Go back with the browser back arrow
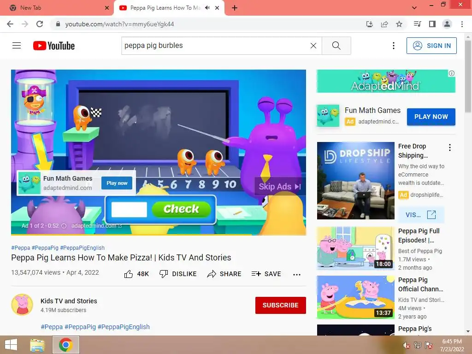Screen dimensions: 472x354 pos(10,24)
